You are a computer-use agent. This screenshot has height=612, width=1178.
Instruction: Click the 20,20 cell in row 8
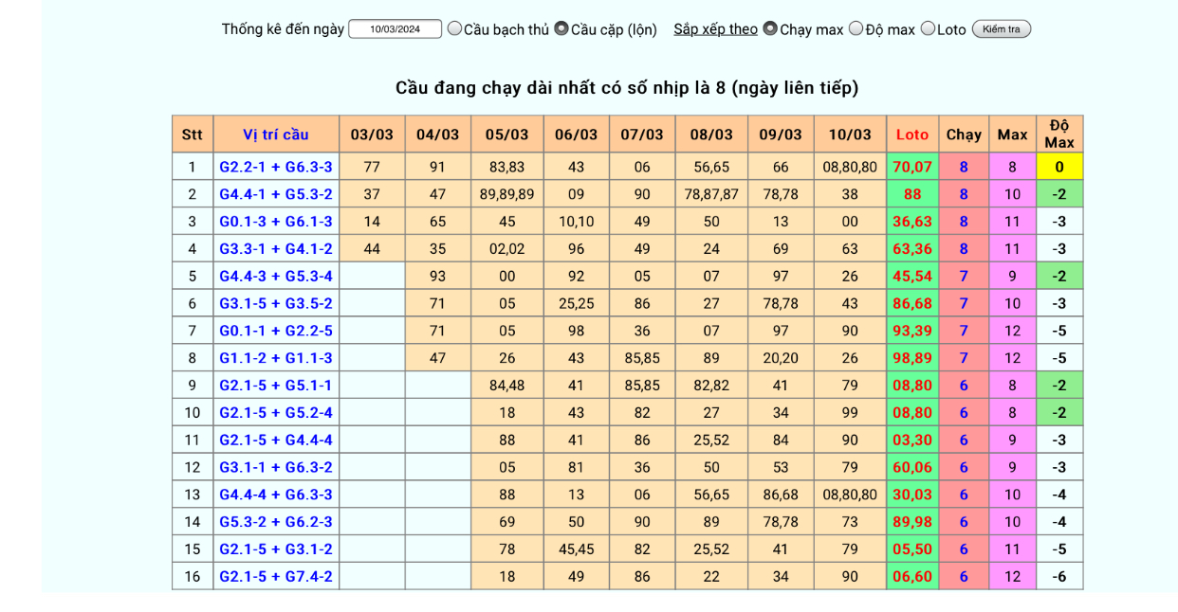[781, 358]
